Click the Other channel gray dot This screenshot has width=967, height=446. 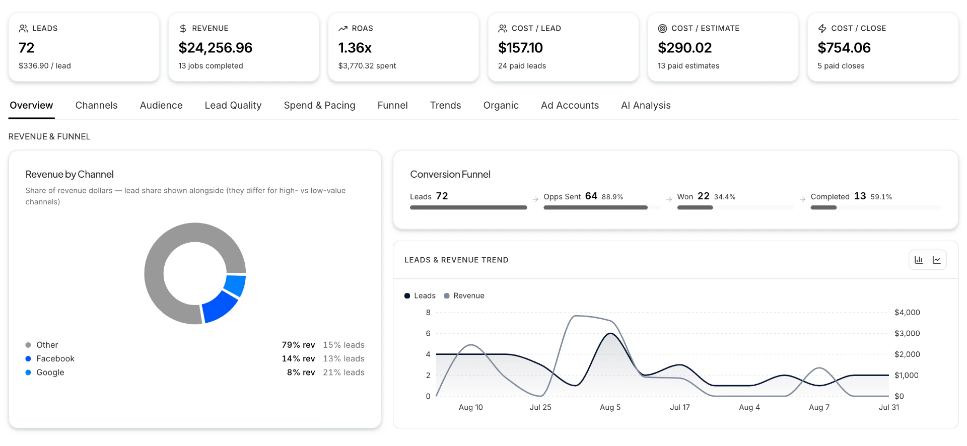[28, 345]
